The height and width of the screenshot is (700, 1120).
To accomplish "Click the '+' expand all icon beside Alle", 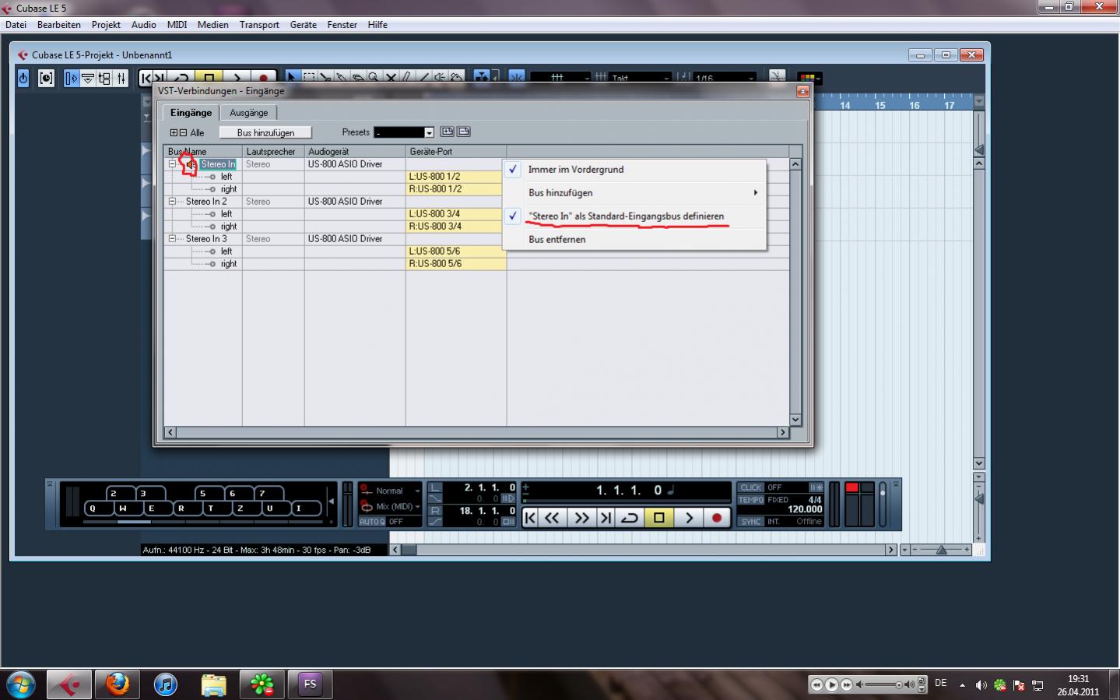I will [x=174, y=132].
